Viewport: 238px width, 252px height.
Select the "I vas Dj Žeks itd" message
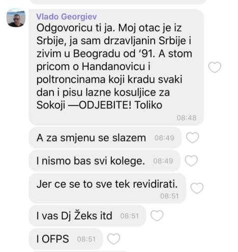pos(87,216)
